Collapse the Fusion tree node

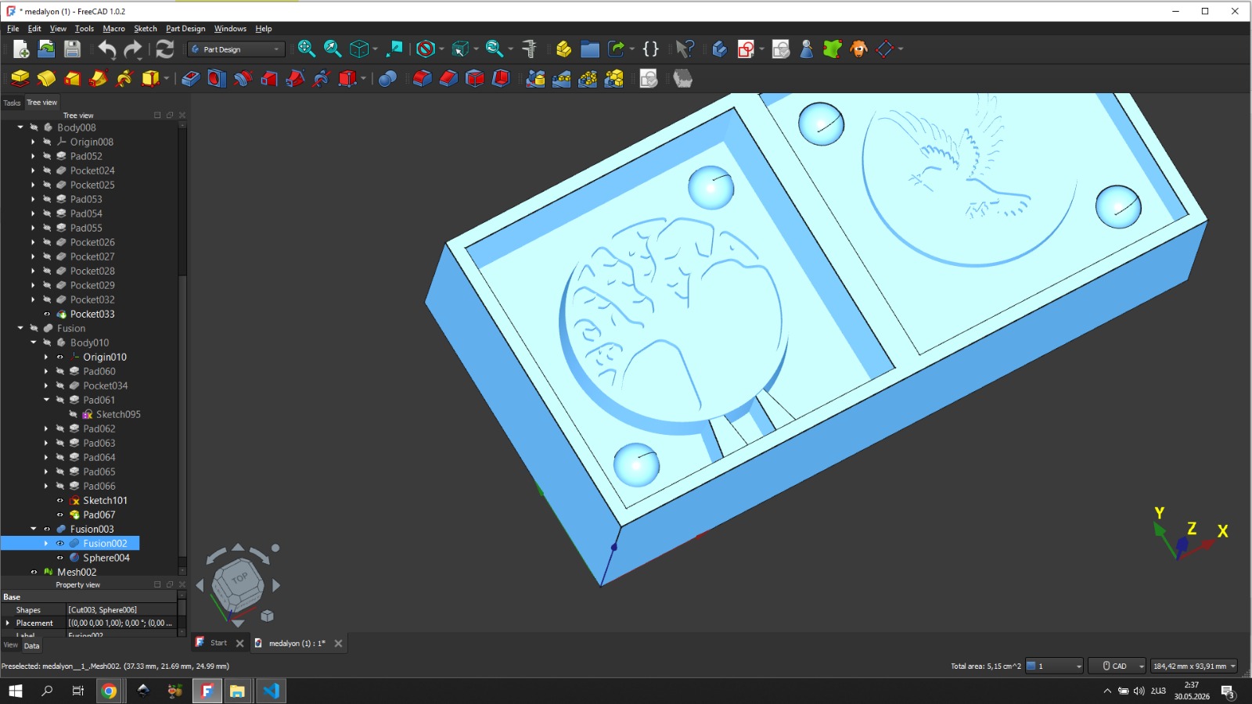20,329
